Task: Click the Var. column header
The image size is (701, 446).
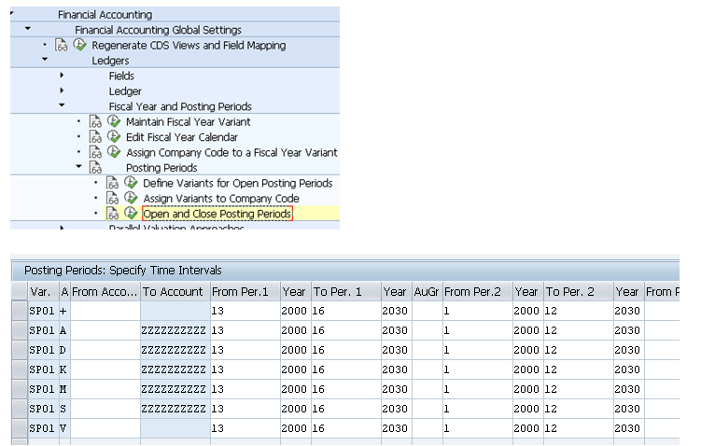Action: tap(43, 291)
